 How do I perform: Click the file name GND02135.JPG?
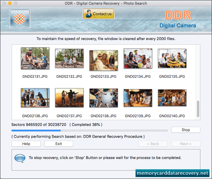[172, 77]
